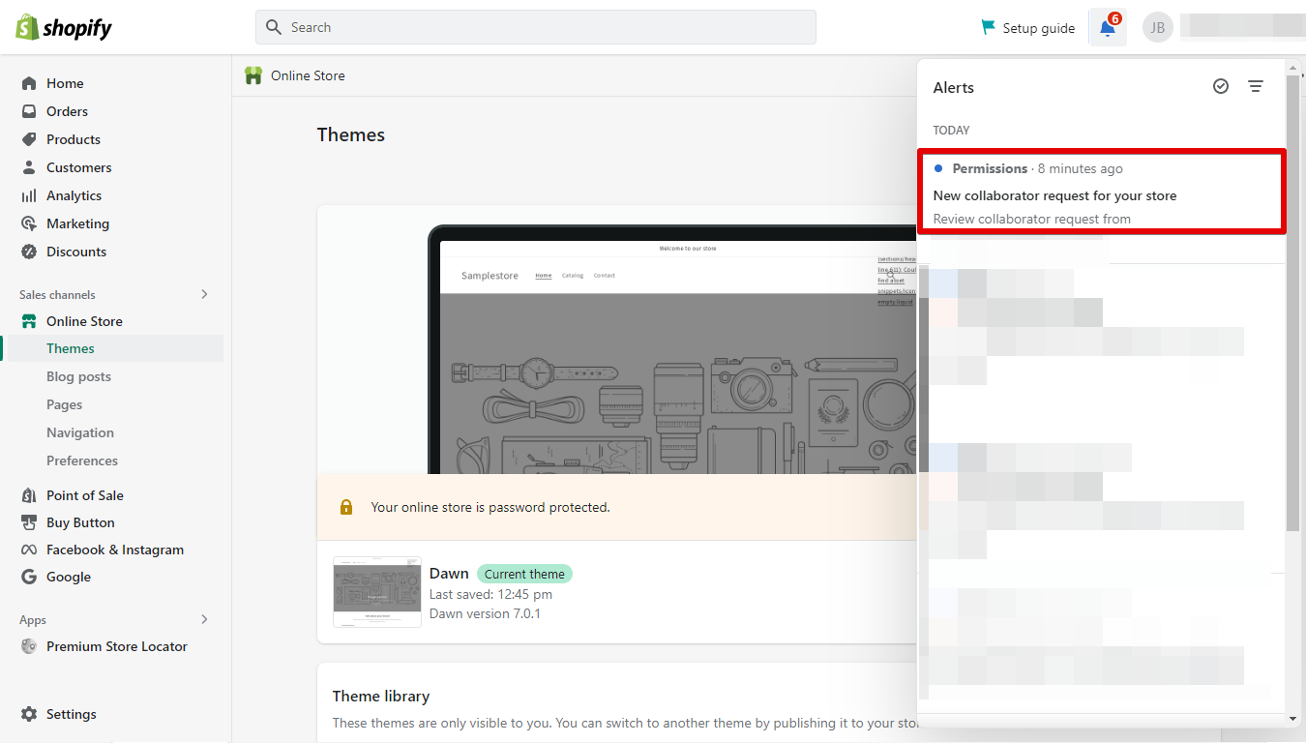
Task: Select the Products icon in the sidebar
Action: click(32, 138)
